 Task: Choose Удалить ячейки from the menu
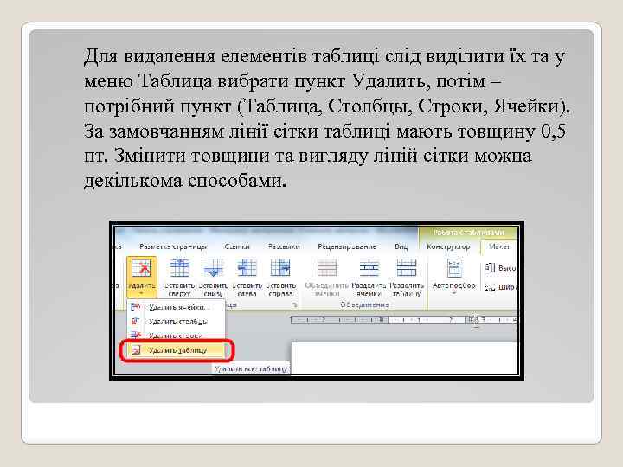point(176,307)
